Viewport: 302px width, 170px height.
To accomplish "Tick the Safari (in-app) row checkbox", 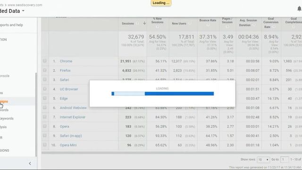I will (45, 136).
